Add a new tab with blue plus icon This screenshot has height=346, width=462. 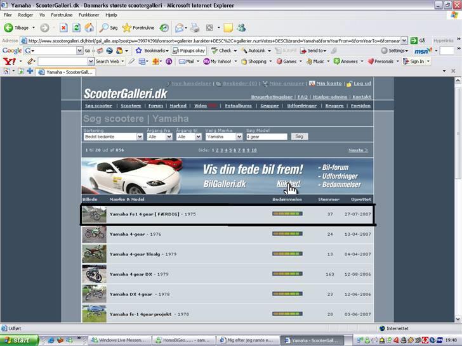(30, 71)
